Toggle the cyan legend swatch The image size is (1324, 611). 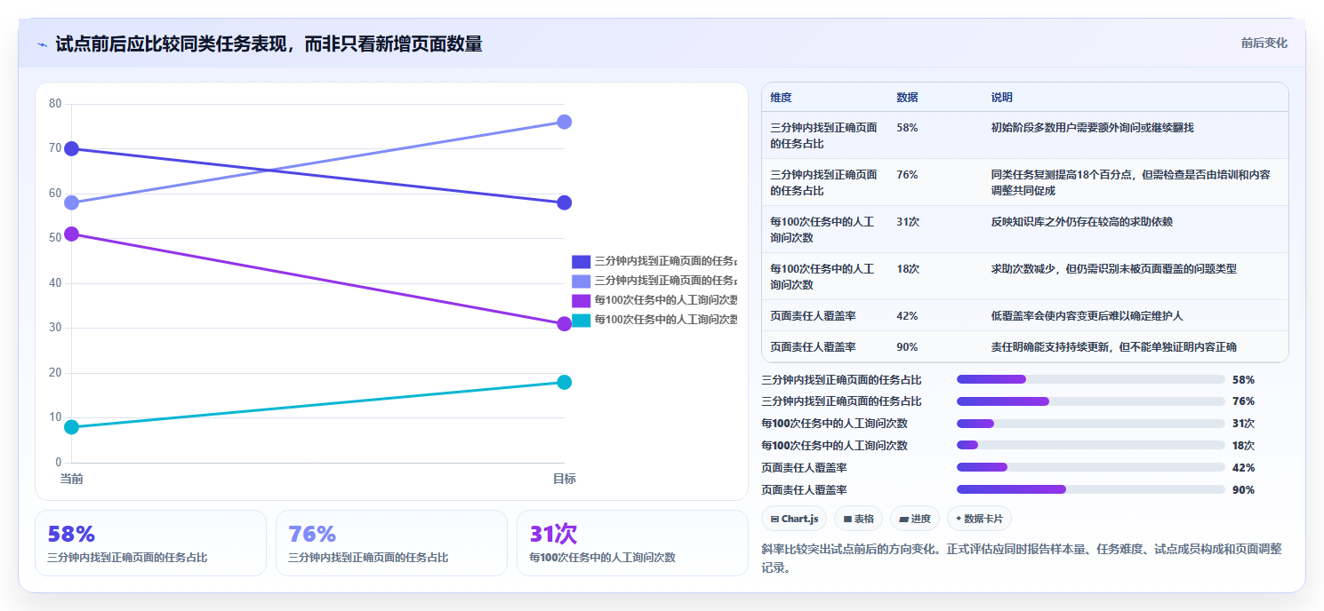click(581, 320)
